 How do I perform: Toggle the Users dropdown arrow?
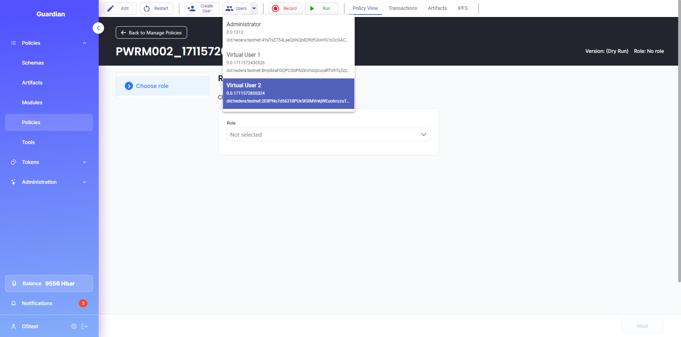tap(254, 9)
